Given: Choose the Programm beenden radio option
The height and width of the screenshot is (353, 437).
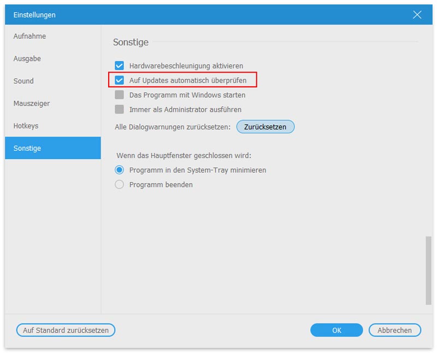Looking at the screenshot, I should click(119, 185).
